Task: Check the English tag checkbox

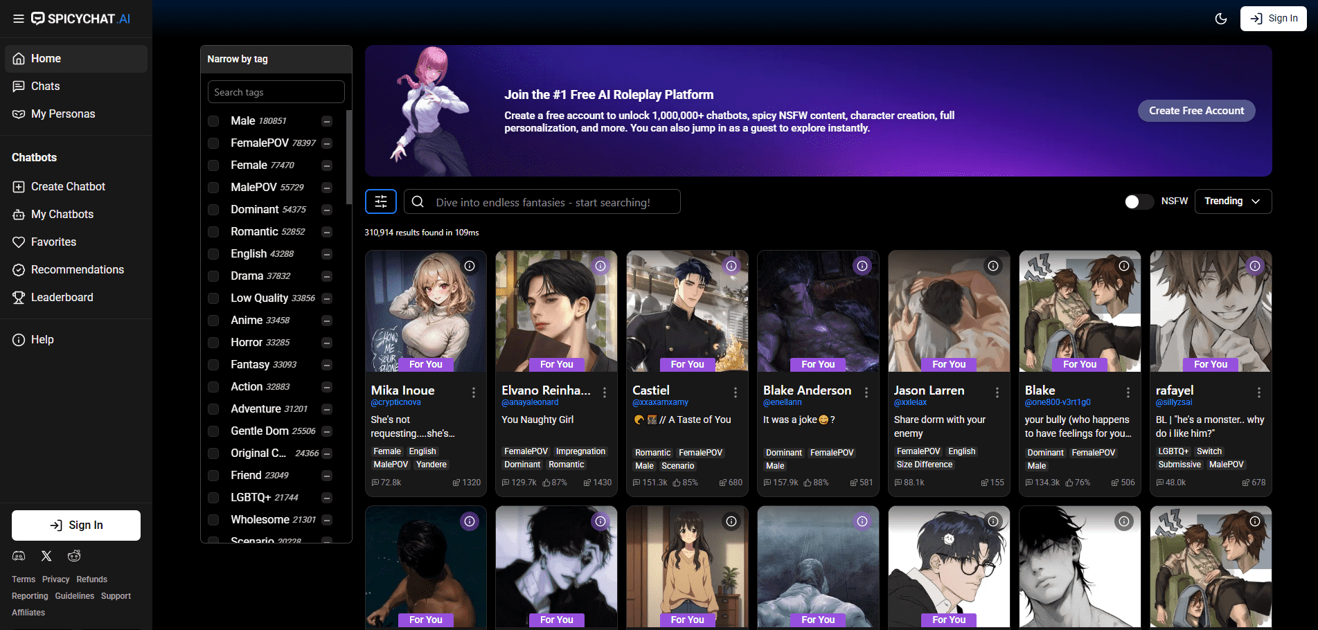Action: (214, 254)
